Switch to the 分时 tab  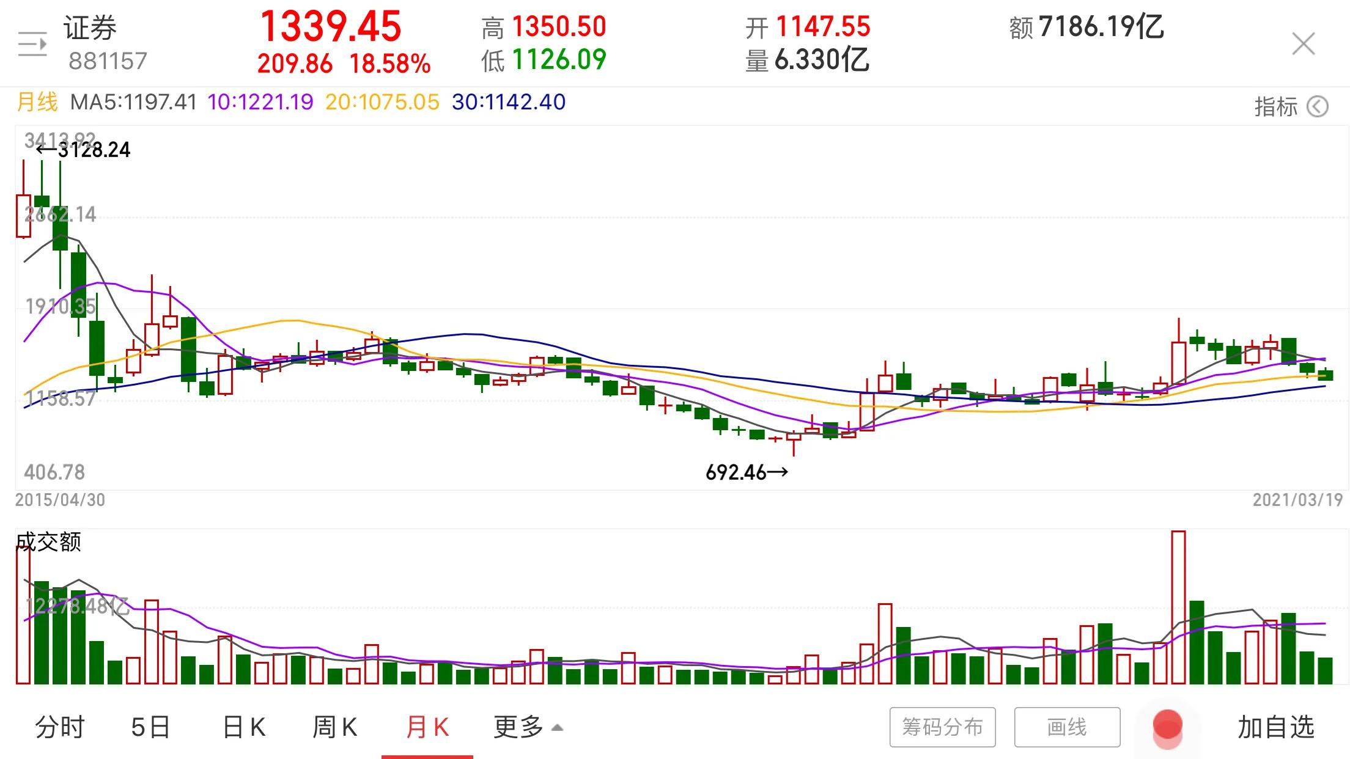[x=59, y=727]
